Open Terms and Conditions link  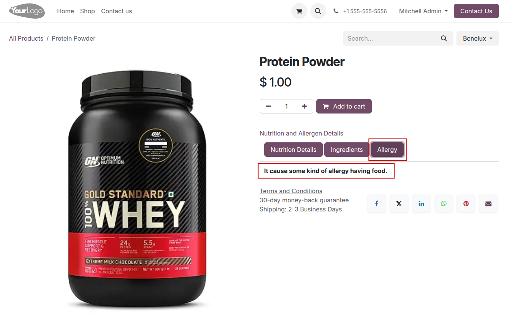pyautogui.click(x=291, y=191)
